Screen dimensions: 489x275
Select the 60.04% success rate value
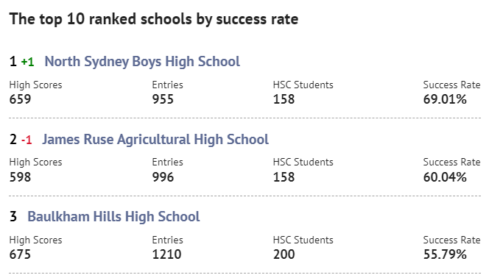(x=445, y=177)
